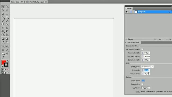Select the Perspective Grid tool
Image resolution: width=172 pixels, height=97 pixels.
7,35
